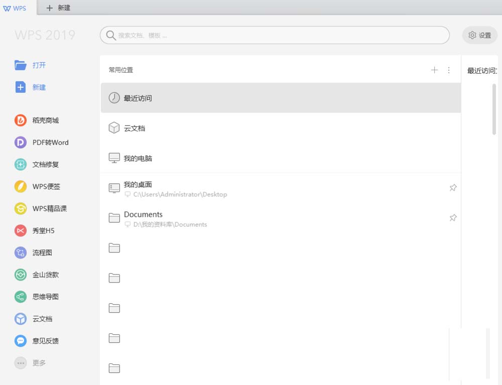This screenshot has width=502, height=385.
Task: Add a common location with plus icon
Action: 434,70
